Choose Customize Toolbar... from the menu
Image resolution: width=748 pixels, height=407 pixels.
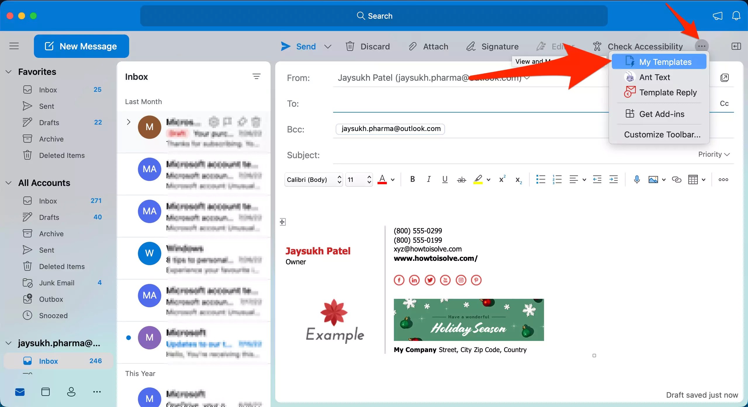(662, 134)
